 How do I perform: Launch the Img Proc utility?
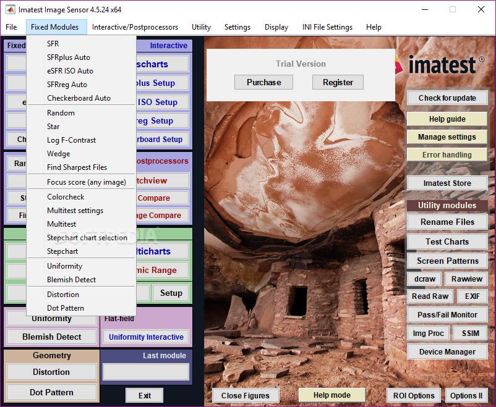point(428,334)
